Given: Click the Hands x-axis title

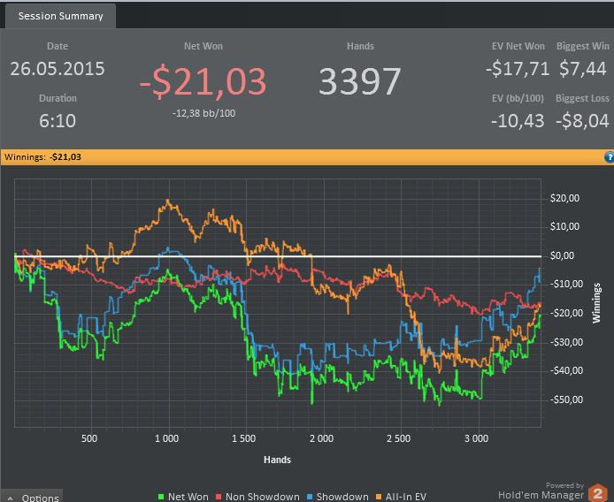Looking at the screenshot, I should (277, 460).
